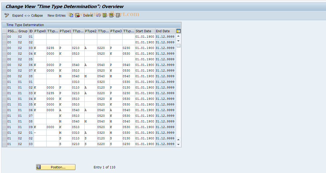
Task: Click TType cell 0310 in row 01 01 01
Action: pos(78,82)
